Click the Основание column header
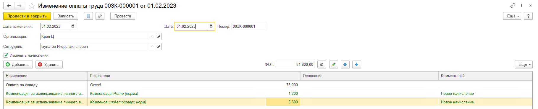Viewport: 538px width, 109px height. click(369, 76)
